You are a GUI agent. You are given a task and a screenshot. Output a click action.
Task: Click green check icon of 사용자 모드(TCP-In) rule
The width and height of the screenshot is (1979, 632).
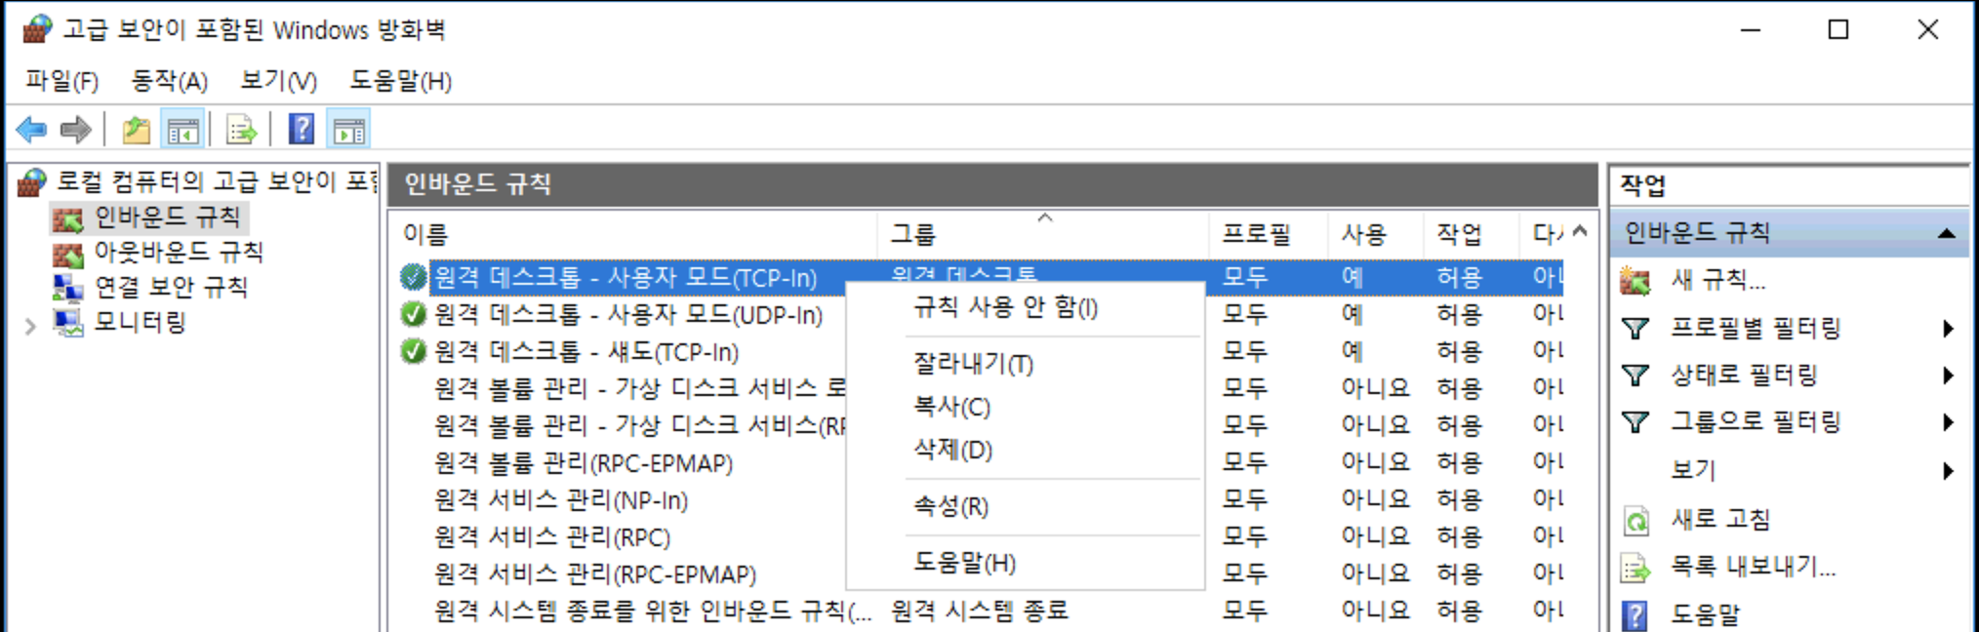tap(414, 277)
